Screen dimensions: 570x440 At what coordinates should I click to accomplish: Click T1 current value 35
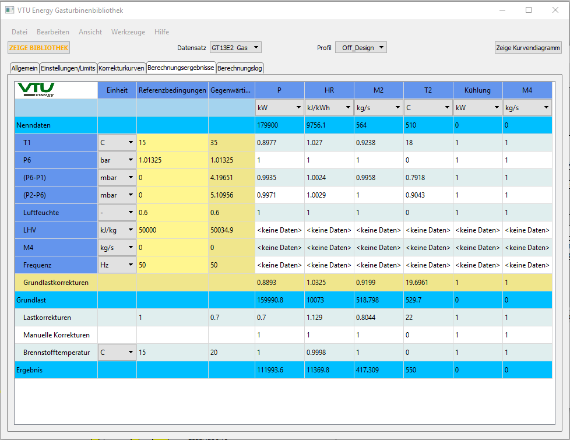[x=231, y=143]
